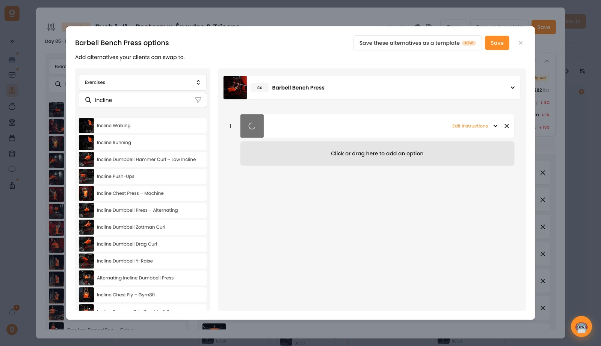
Task: Open the Exercises category dropdown
Action: click(x=143, y=82)
